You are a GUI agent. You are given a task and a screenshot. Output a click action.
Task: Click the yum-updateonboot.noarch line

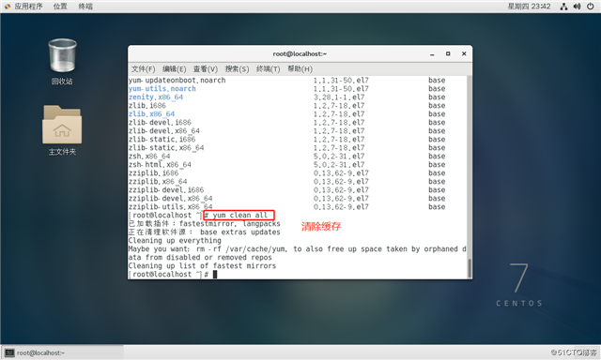click(x=177, y=81)
